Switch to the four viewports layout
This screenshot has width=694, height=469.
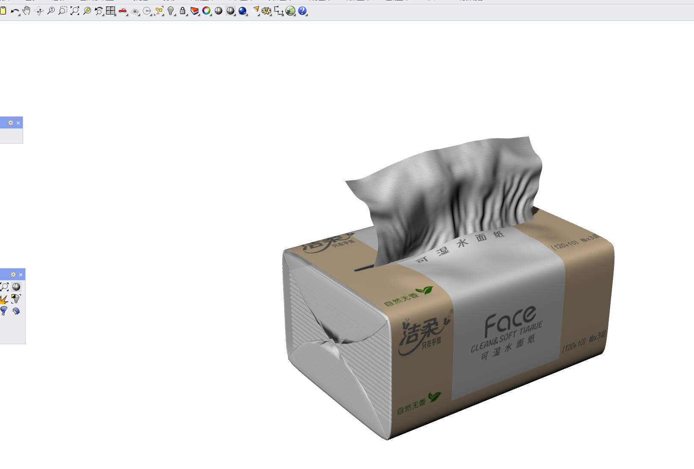click(x=111, y=11)
